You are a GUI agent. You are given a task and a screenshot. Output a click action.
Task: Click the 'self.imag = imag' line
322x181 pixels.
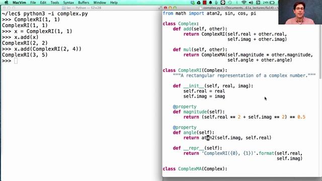click(x=204, y=96)
